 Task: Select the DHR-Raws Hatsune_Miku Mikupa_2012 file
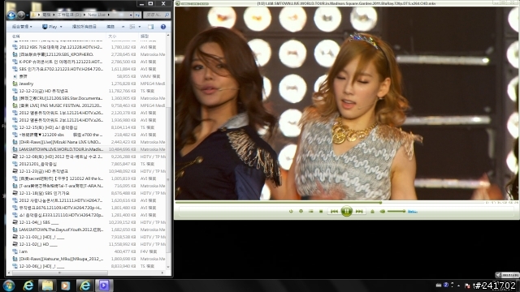pyautogui.click(x=89, y=259)
